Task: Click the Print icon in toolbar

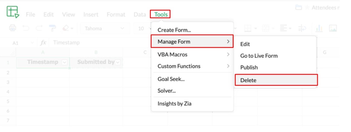Action: tap(13, 28)
